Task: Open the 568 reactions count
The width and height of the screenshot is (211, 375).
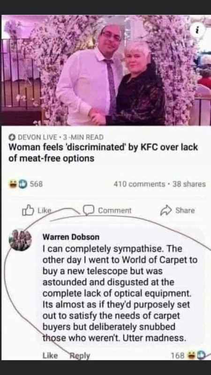Action: point(36,184)
